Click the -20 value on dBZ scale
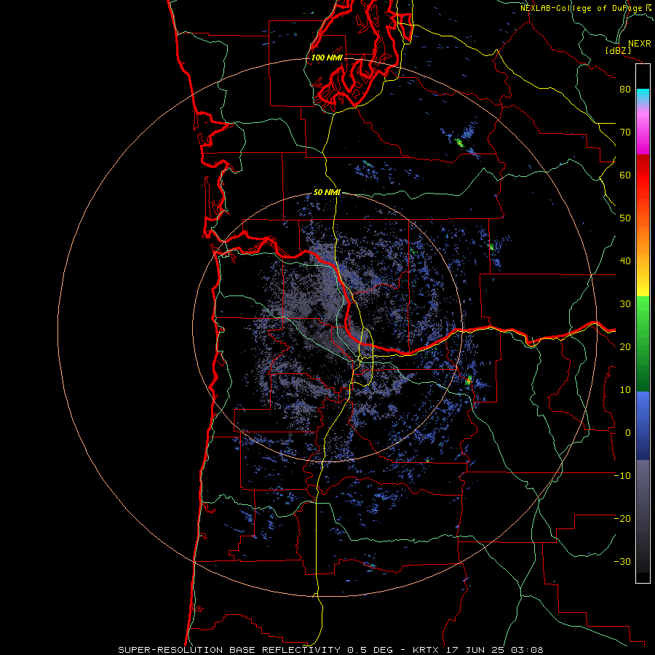 tap(622, 518)
